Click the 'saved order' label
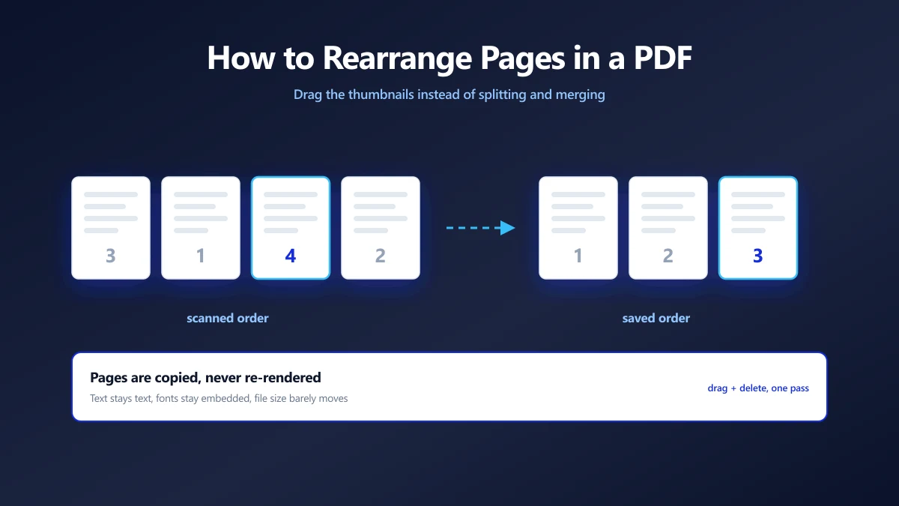This screenshot has width=899, height=506. [x=656, y=318]
